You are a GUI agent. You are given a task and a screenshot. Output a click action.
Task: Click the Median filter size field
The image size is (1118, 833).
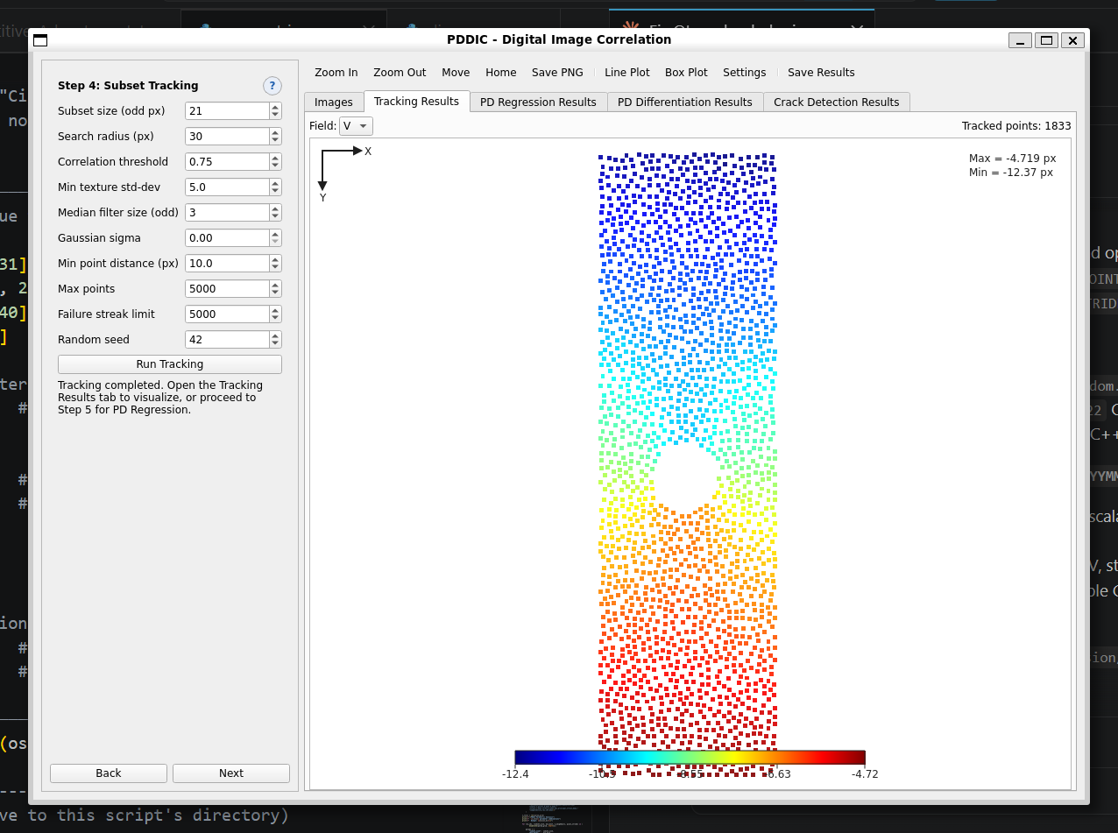point(227,213)
